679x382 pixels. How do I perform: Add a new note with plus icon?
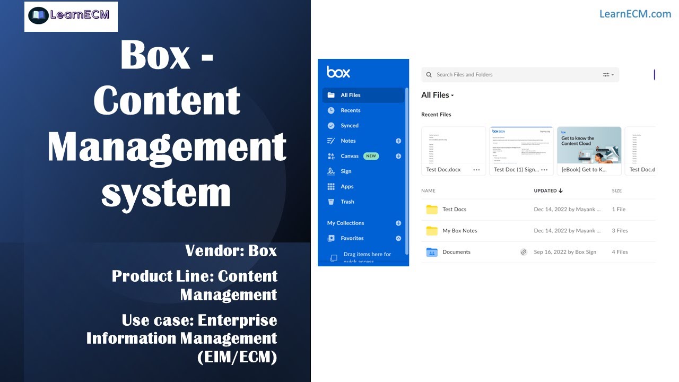click(x=398, y=141)
